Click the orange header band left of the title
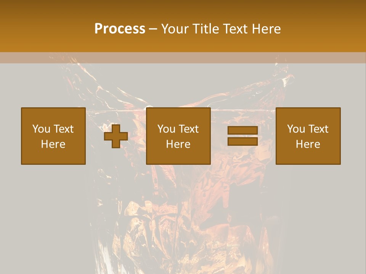The height and width of the screenshot is (274, 366). click(x=46, y=27)
